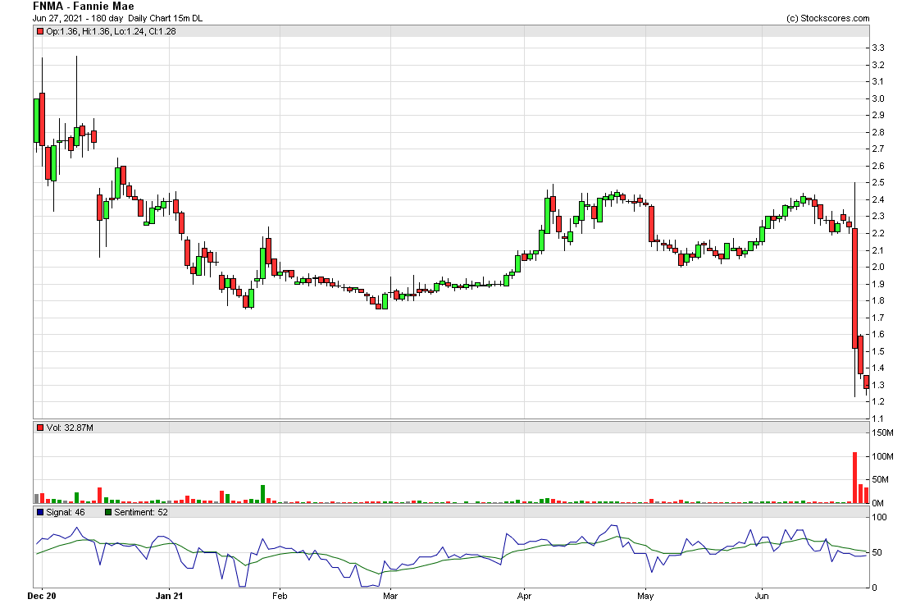Select the tall red volume spike bar
This screenshot has height=613, width=902.
point(854,476)
